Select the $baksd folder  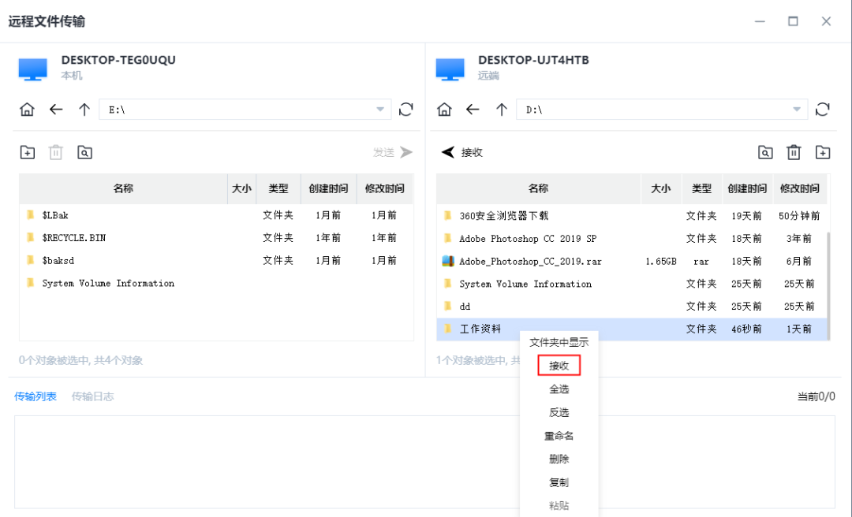216,261
